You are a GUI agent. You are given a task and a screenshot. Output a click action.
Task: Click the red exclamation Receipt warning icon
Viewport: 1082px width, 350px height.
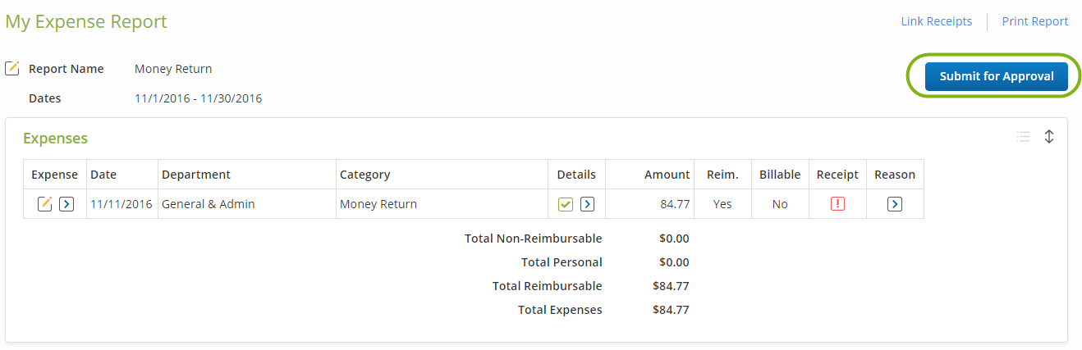[837, 204]
